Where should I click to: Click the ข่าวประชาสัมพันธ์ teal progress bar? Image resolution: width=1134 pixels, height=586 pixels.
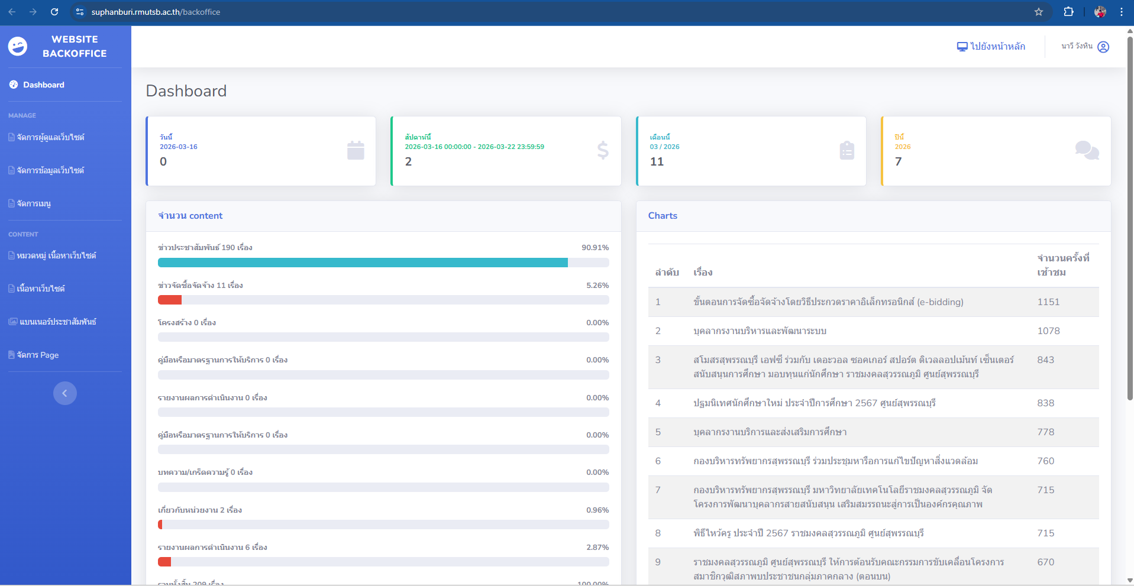coord(363,263)
